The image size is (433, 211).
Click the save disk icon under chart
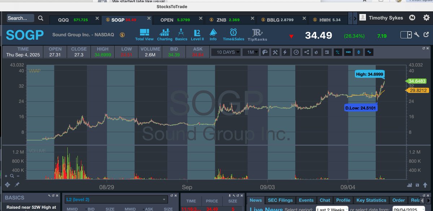[x=417, y=185]
